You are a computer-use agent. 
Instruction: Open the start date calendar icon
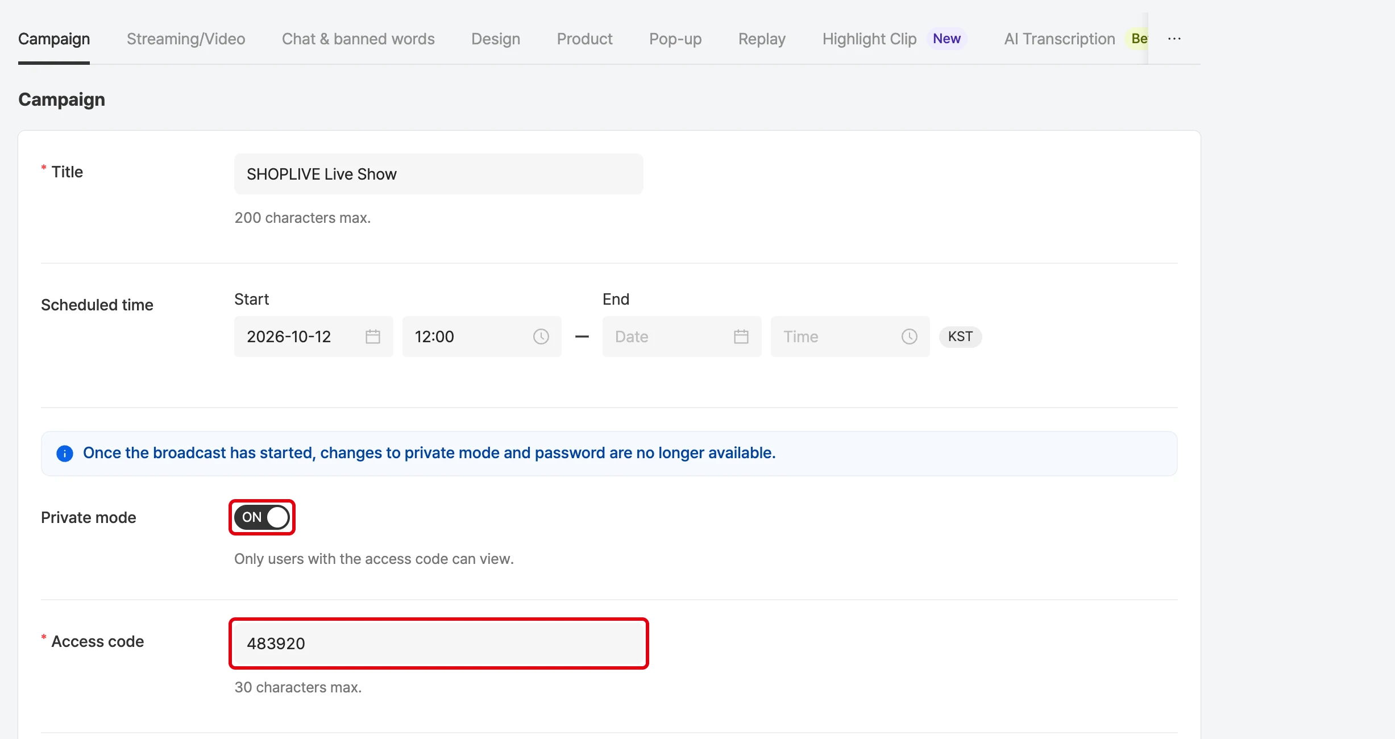(373, 337)
